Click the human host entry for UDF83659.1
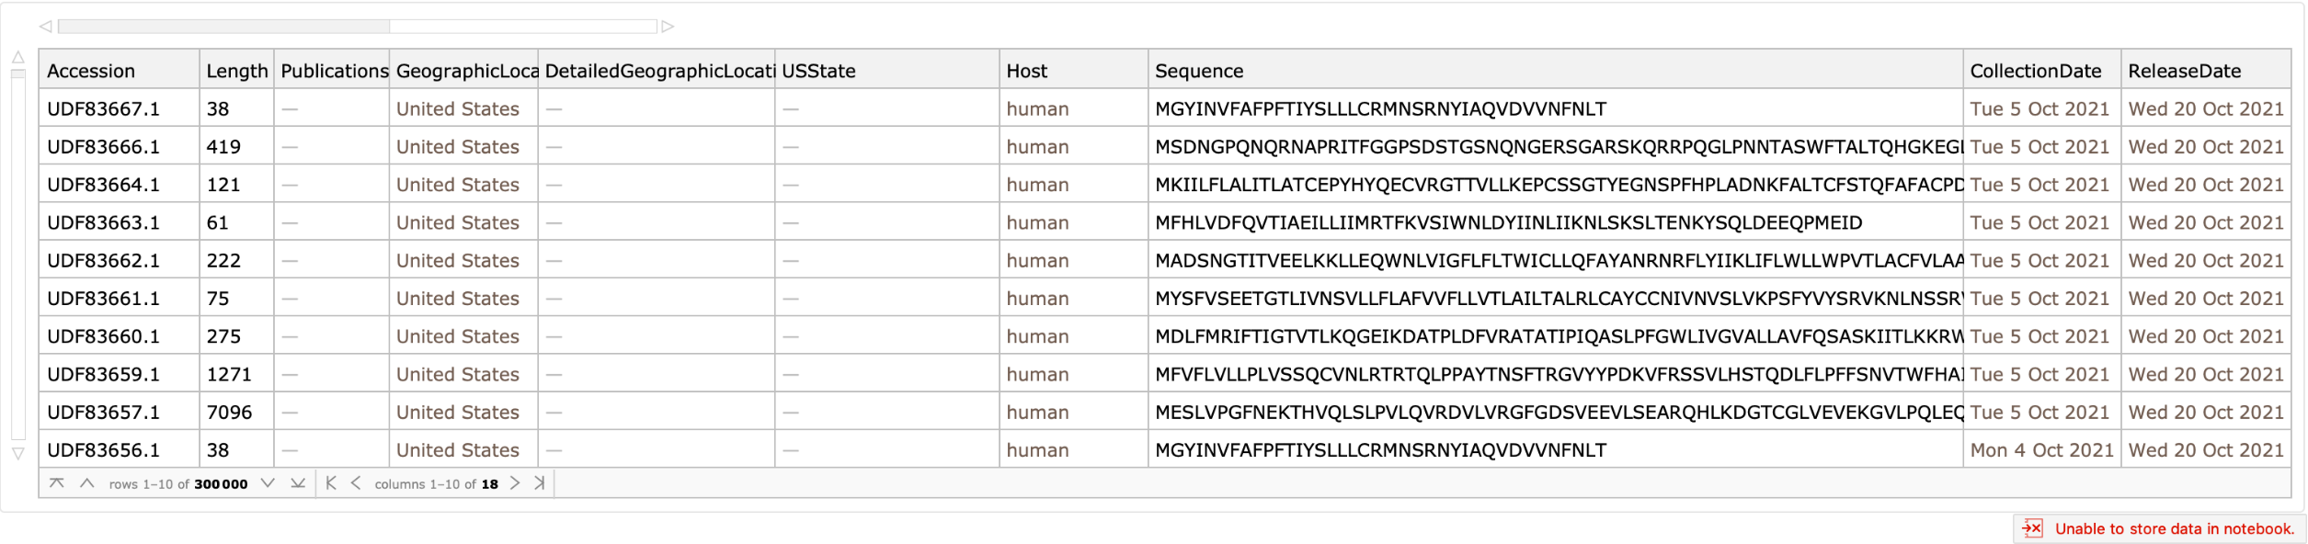Viewport: 2308px width, 544px height. pyautogui.click(x=1036, y=374)
